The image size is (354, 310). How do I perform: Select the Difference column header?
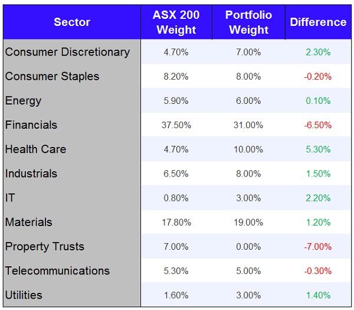pos(318,22)
